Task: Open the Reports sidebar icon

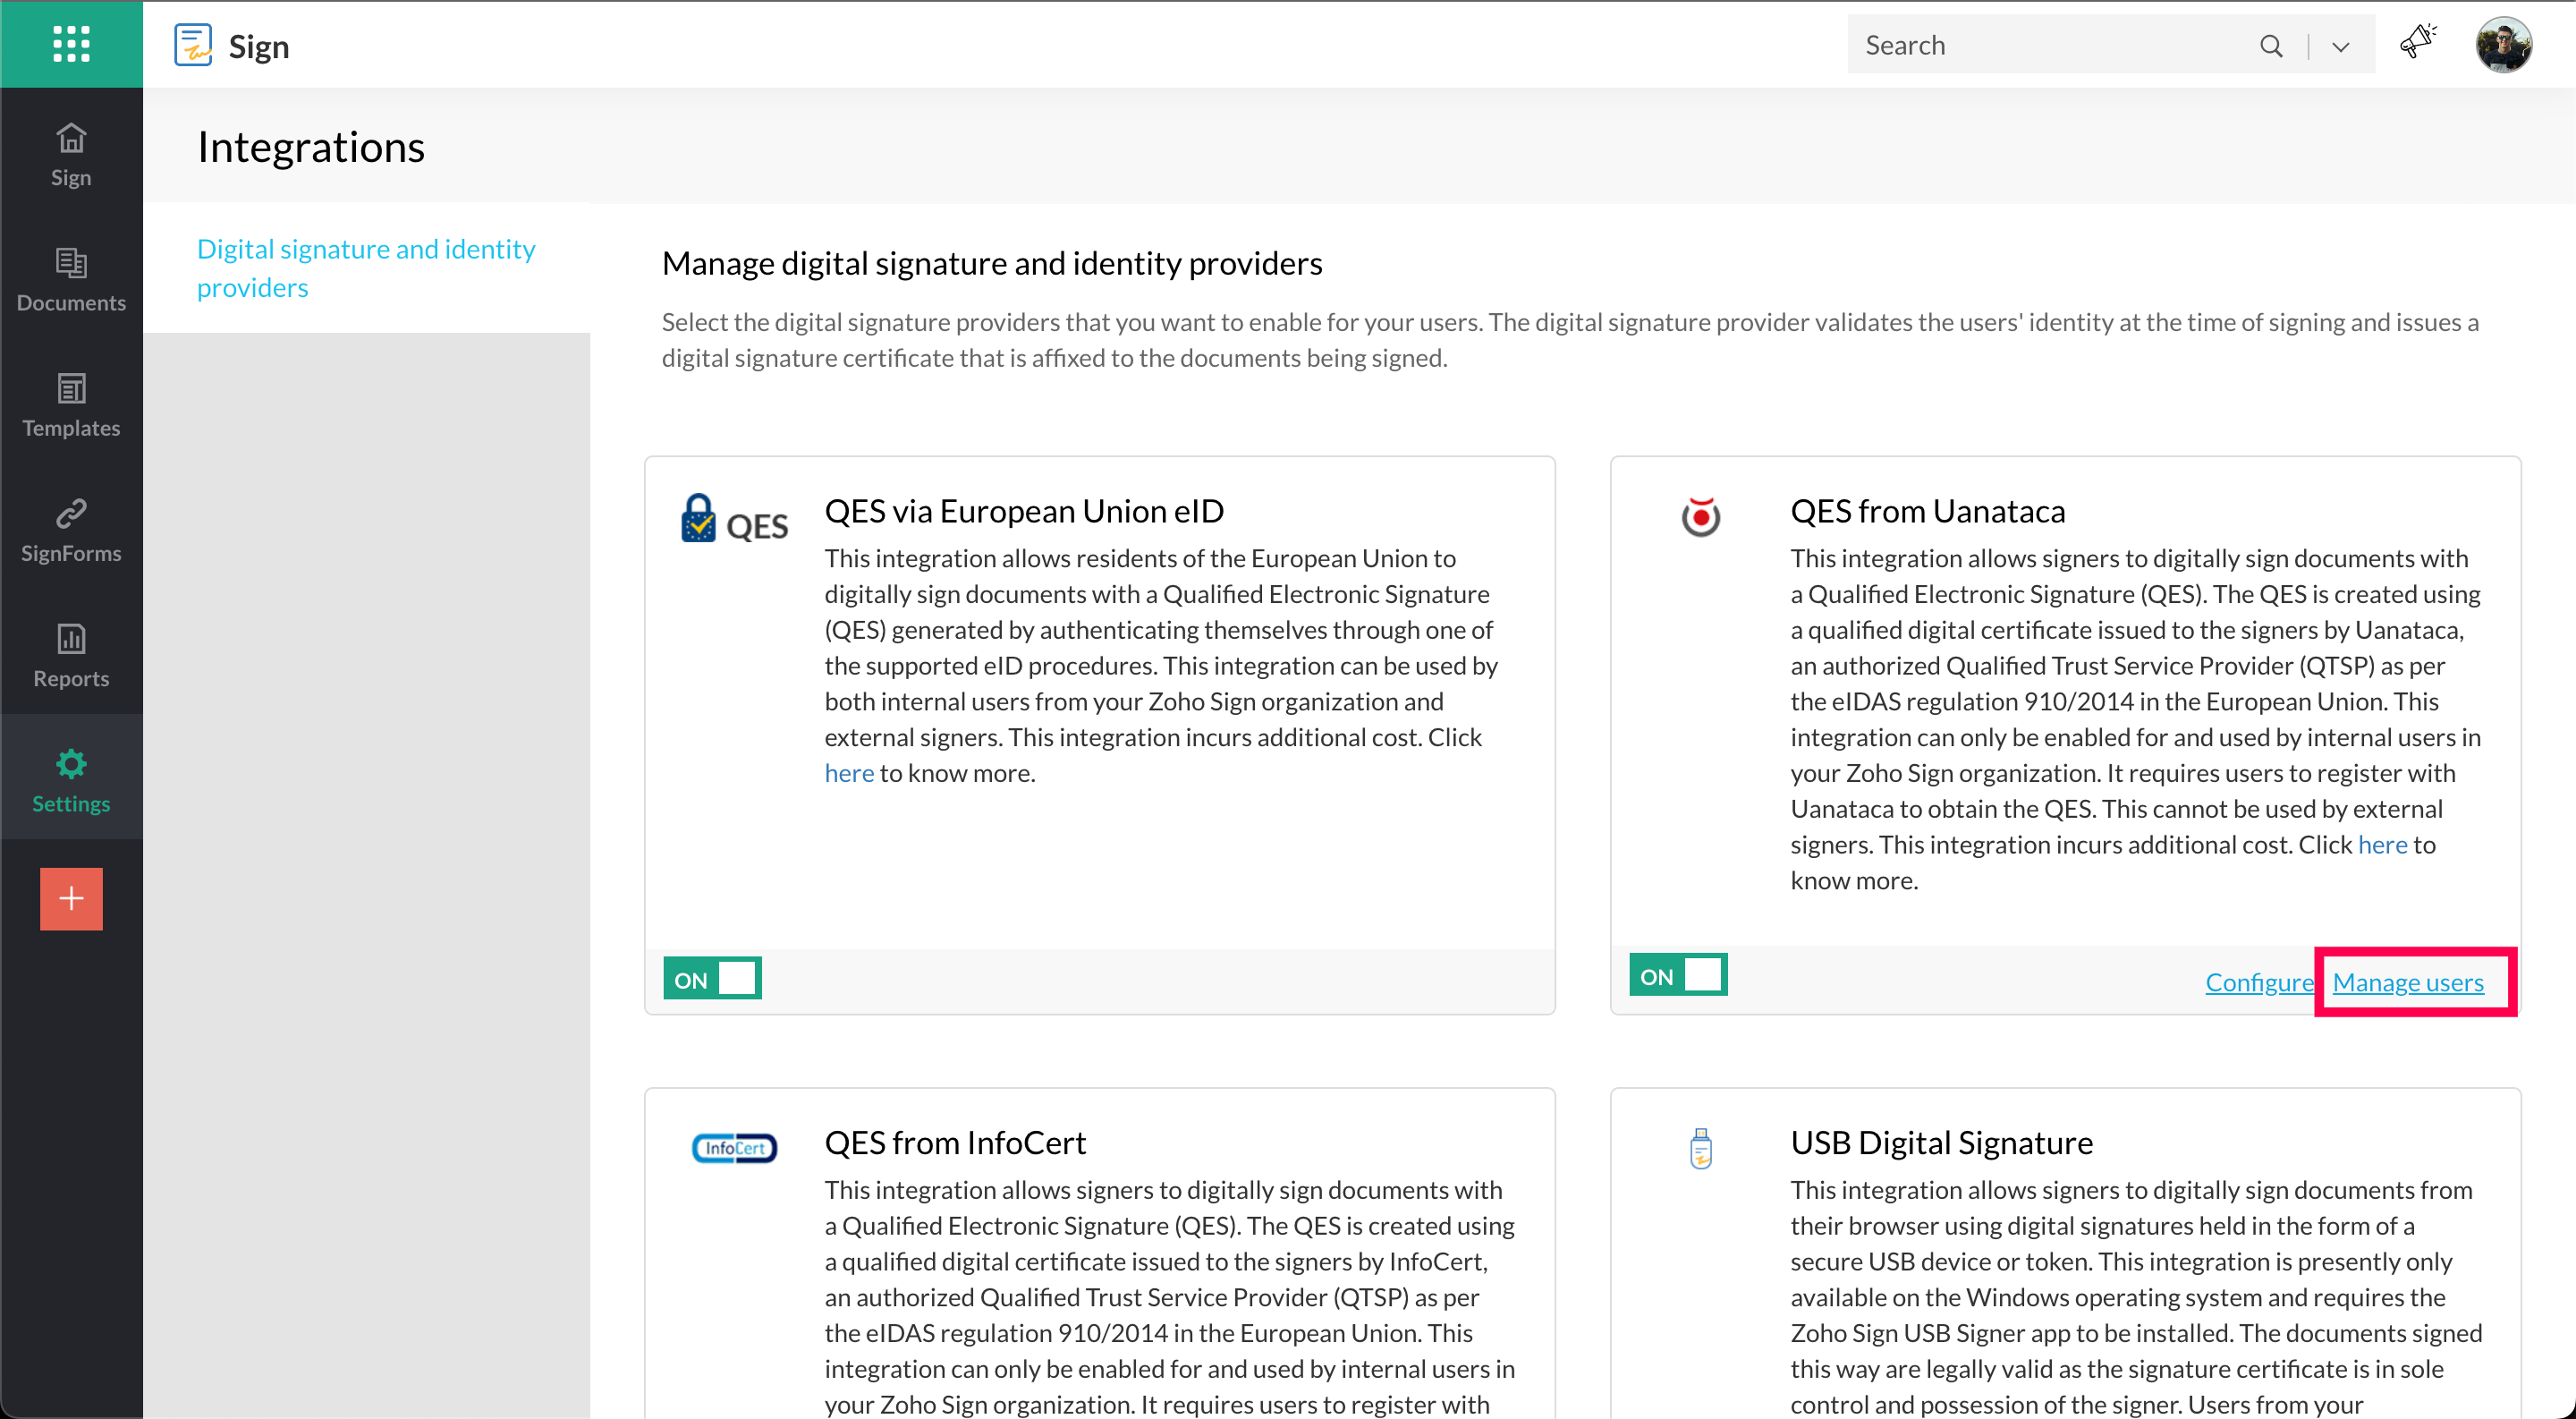Action: (71, 639)
